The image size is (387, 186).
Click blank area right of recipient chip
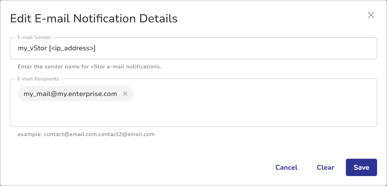click(248, 94)
